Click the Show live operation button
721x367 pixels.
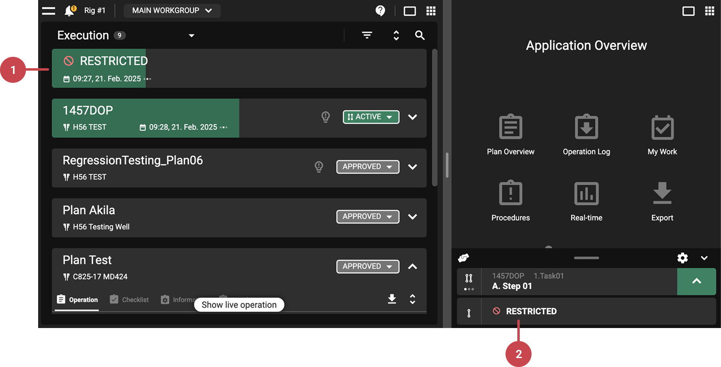point(239,305)
